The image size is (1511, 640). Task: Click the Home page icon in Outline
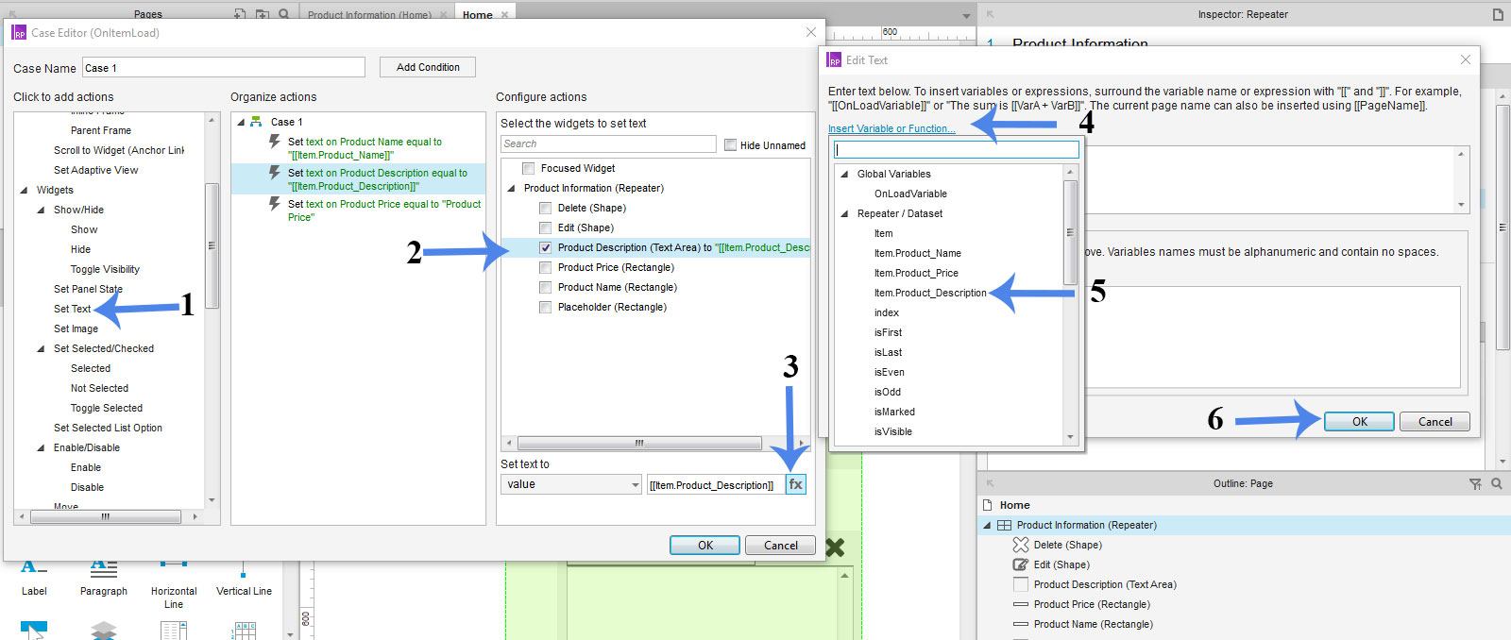point(988,505)
